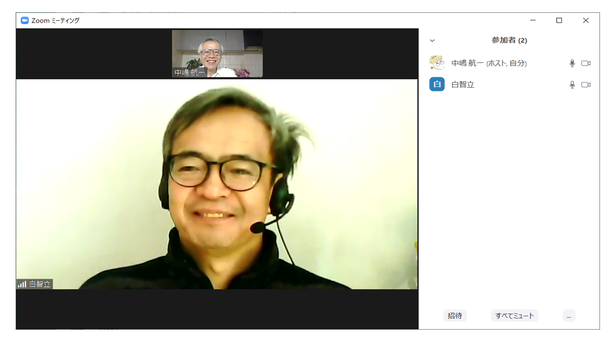Click the Zoom ミーティング window title
Image resolution: width=609 pixels, height=342 pixels.
(x=55, y=20)
